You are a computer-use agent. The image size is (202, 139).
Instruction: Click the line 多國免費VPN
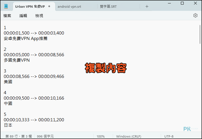[x=17, y=60]
